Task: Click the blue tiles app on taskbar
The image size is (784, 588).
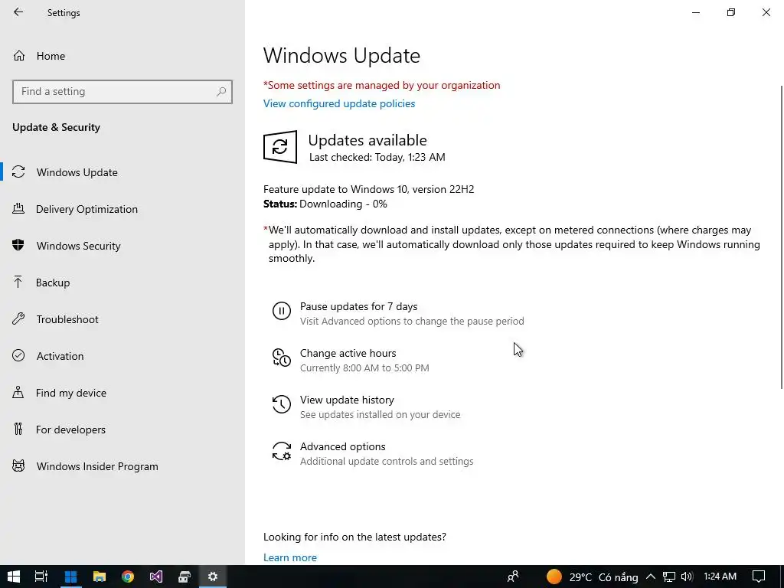Action: (x=71, y=577)
